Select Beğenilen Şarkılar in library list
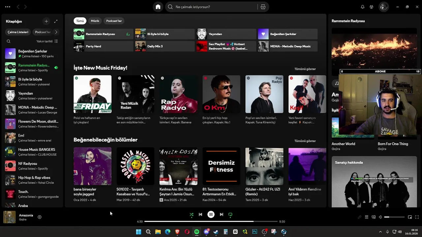This screenshot has height=237, width=422. pos(32,54)
